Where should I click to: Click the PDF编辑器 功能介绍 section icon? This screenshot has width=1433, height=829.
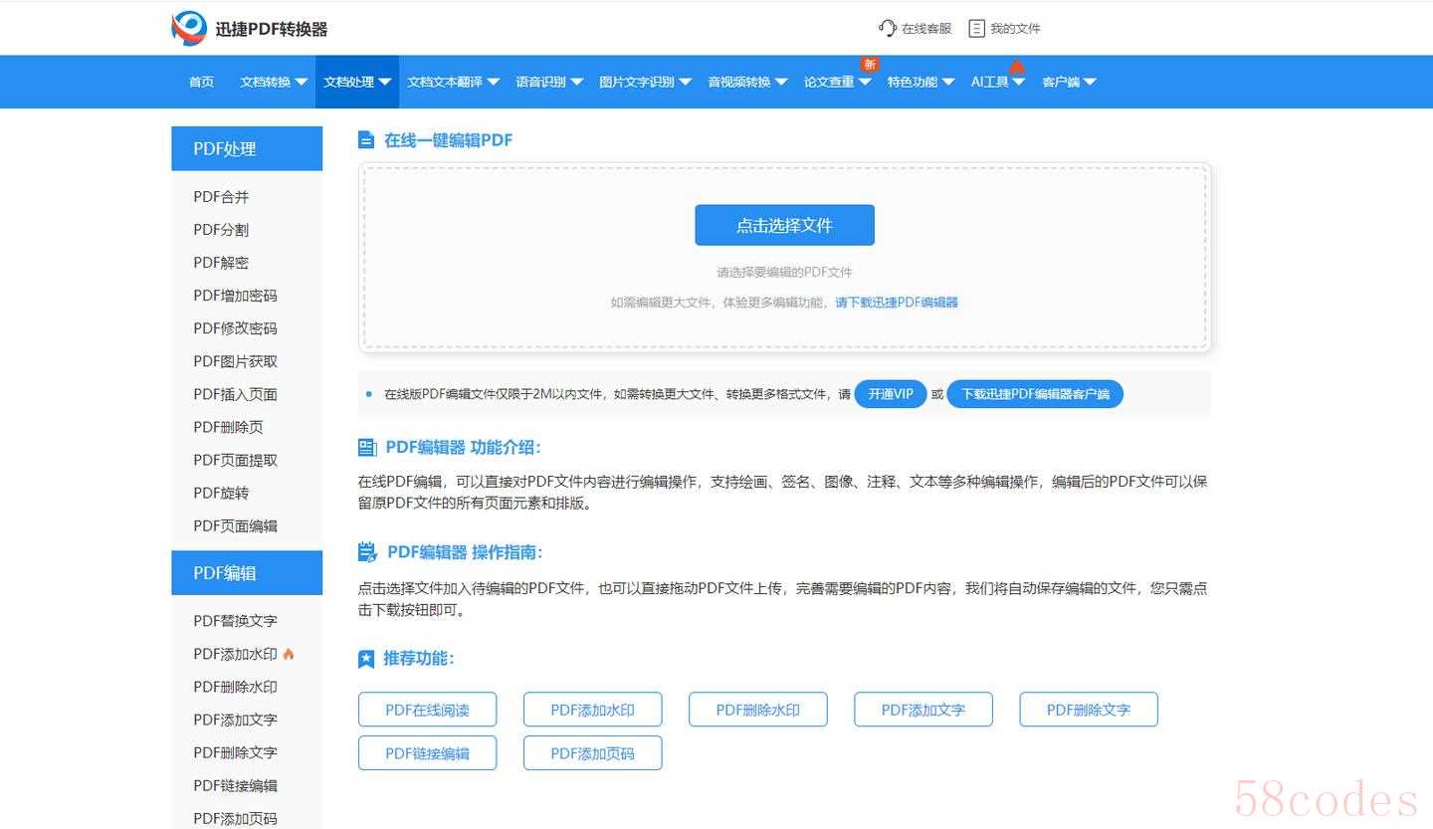367,447
